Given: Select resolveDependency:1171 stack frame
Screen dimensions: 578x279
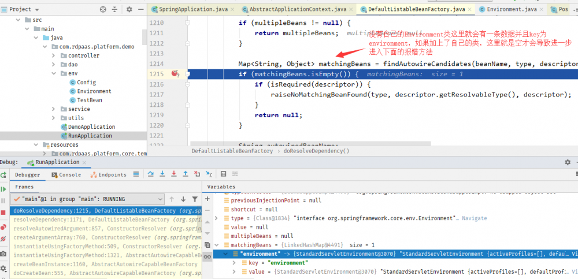Looking at the screenshot, I should pos(106,220).
